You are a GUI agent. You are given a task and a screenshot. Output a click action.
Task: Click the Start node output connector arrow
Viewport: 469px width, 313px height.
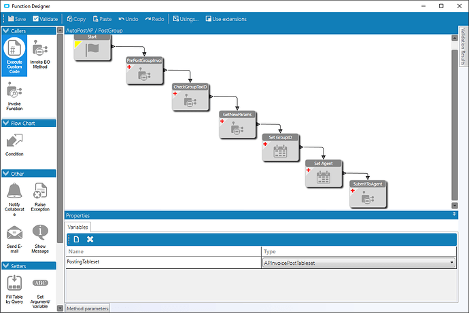113,46
